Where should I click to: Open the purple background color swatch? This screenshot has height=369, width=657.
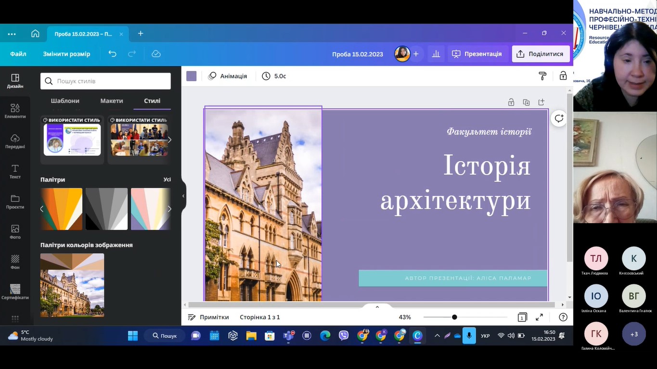coord(192,76)
